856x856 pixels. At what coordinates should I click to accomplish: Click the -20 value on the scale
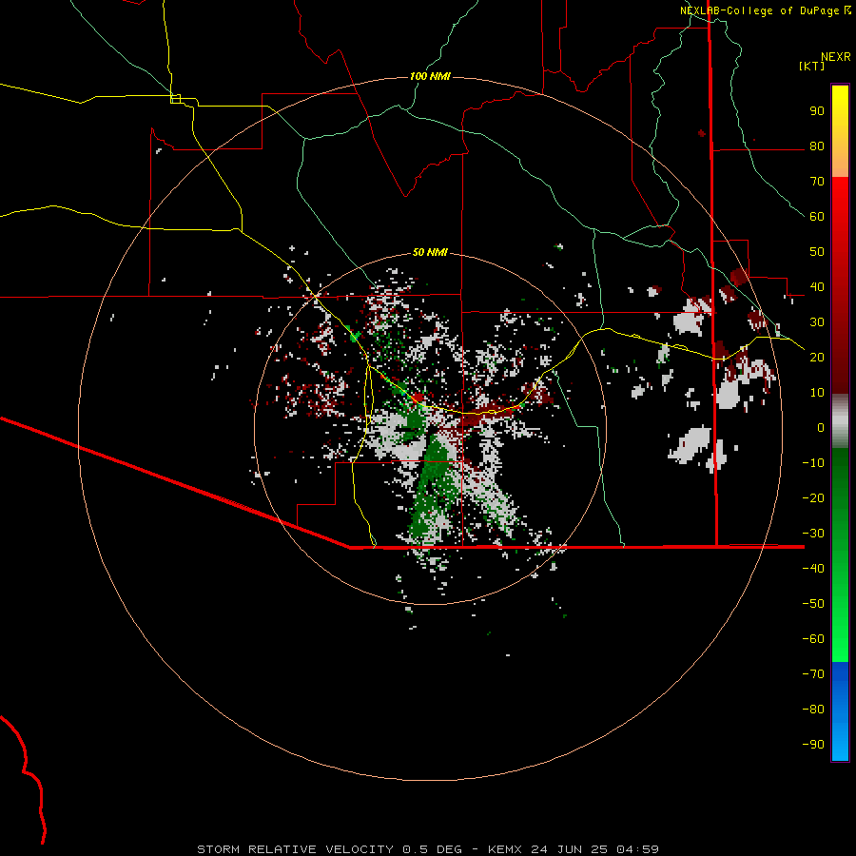click(x=813, y=497)
